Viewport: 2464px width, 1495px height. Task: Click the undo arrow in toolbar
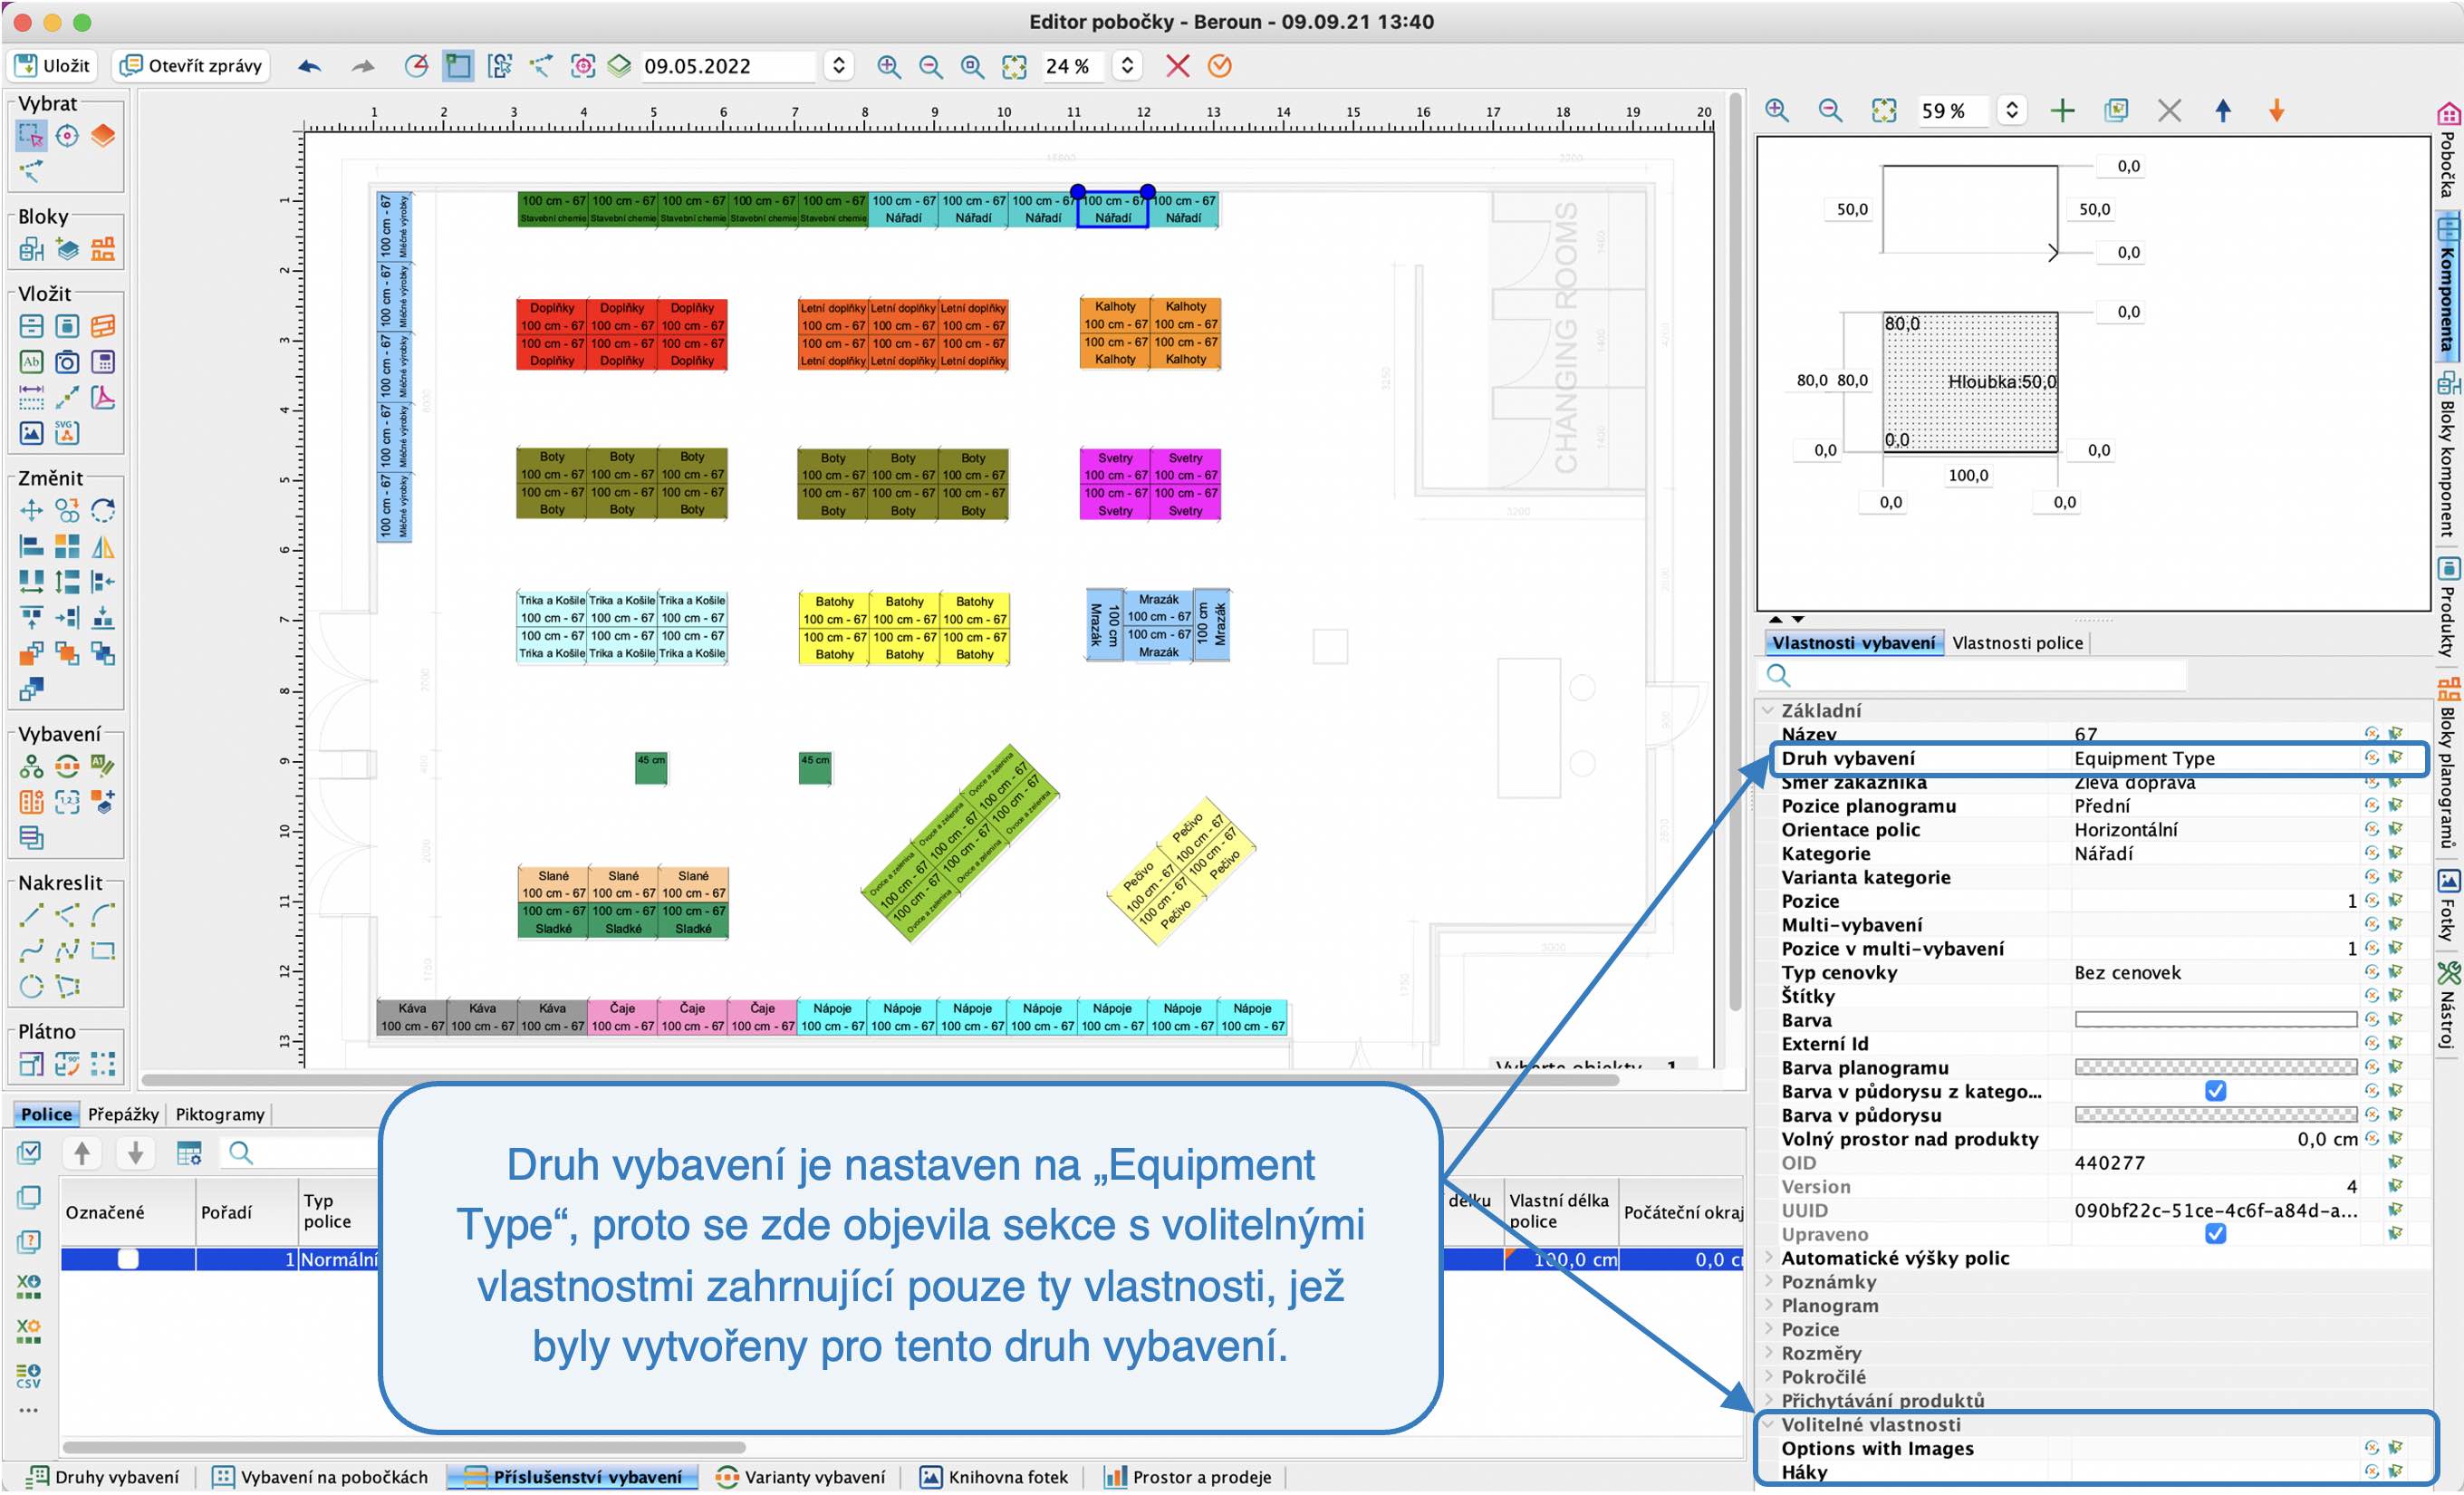[310, 66]
